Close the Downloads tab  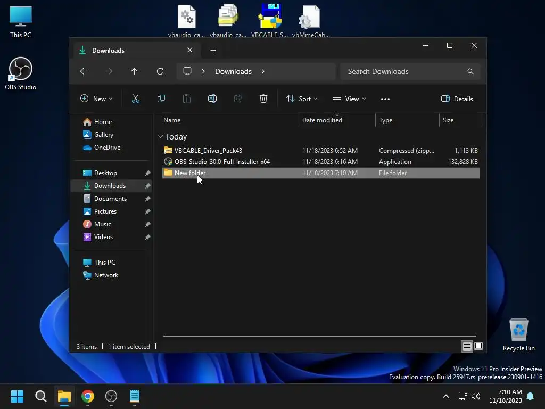pyautogui.click(x=190, y=50)
